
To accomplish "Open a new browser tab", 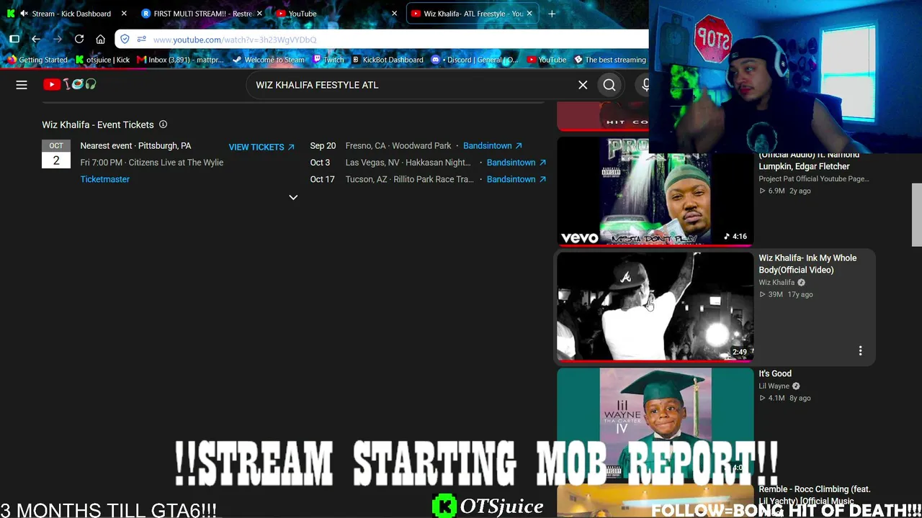I will click(x=552, y=14).
